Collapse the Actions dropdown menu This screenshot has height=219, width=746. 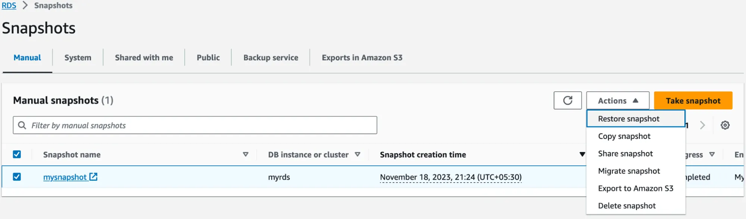pyautogui.click(x=617, y=100)
